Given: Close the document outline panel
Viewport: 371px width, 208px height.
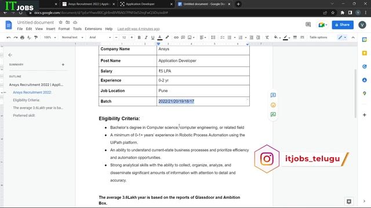Looking at the screenshot, I should point(10,55).
